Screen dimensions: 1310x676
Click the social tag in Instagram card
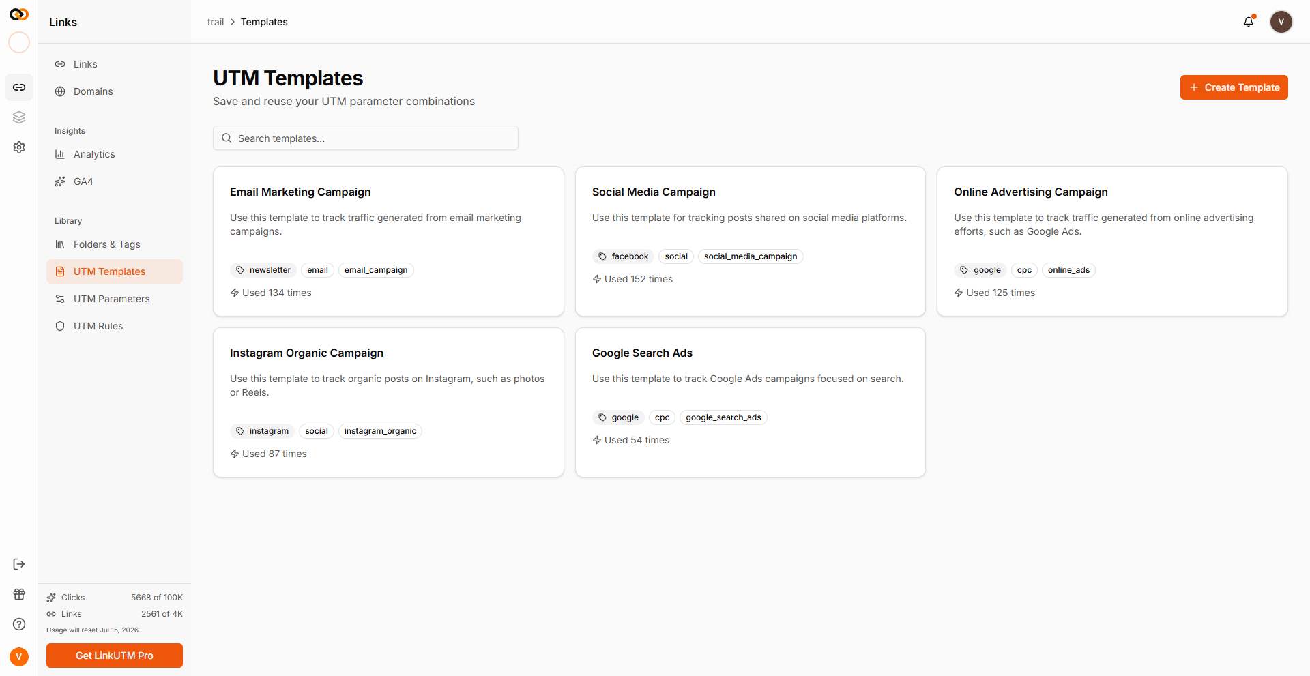click(x=317, y=431)
